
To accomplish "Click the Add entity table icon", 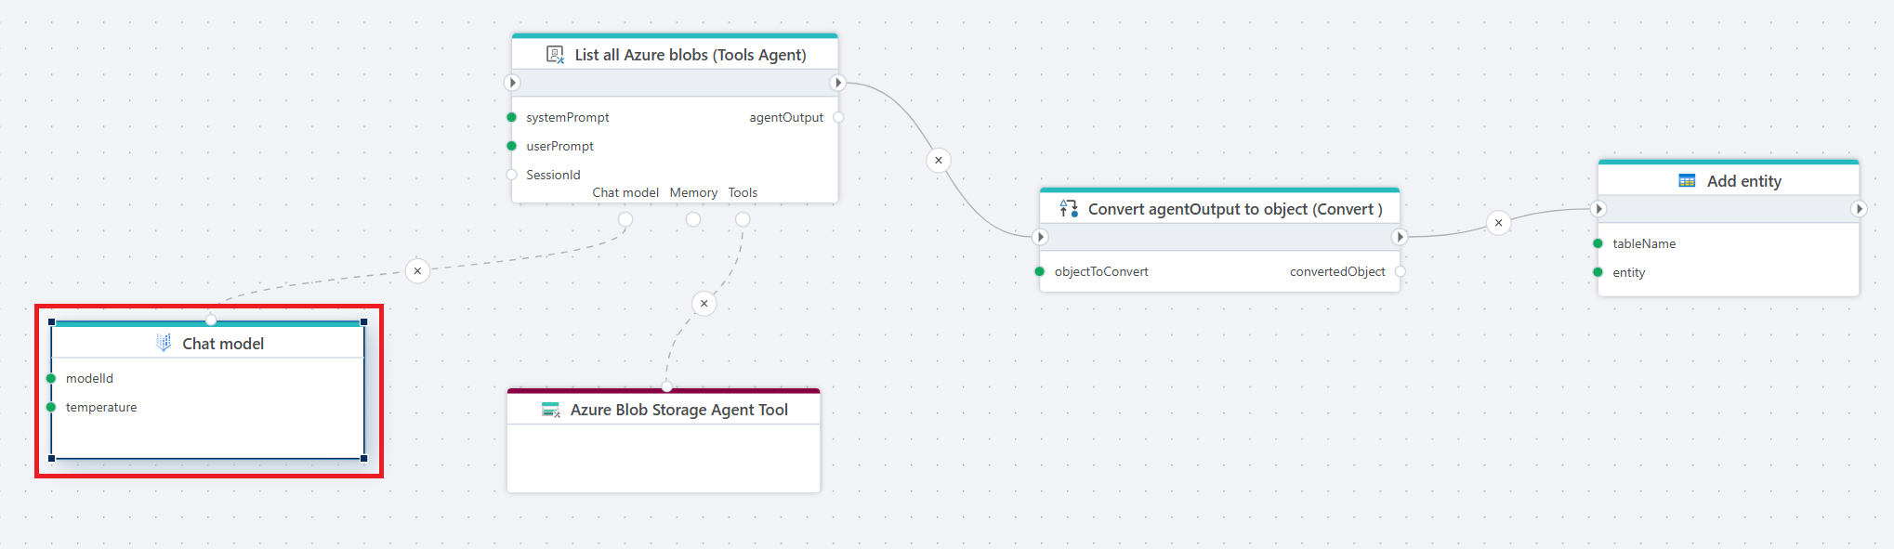I will pyautogui.click(x=1687, y=181).
